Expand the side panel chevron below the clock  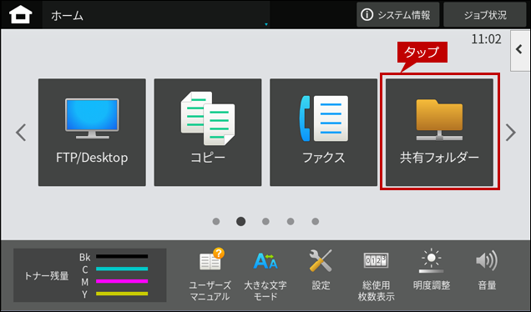[520, 50]
